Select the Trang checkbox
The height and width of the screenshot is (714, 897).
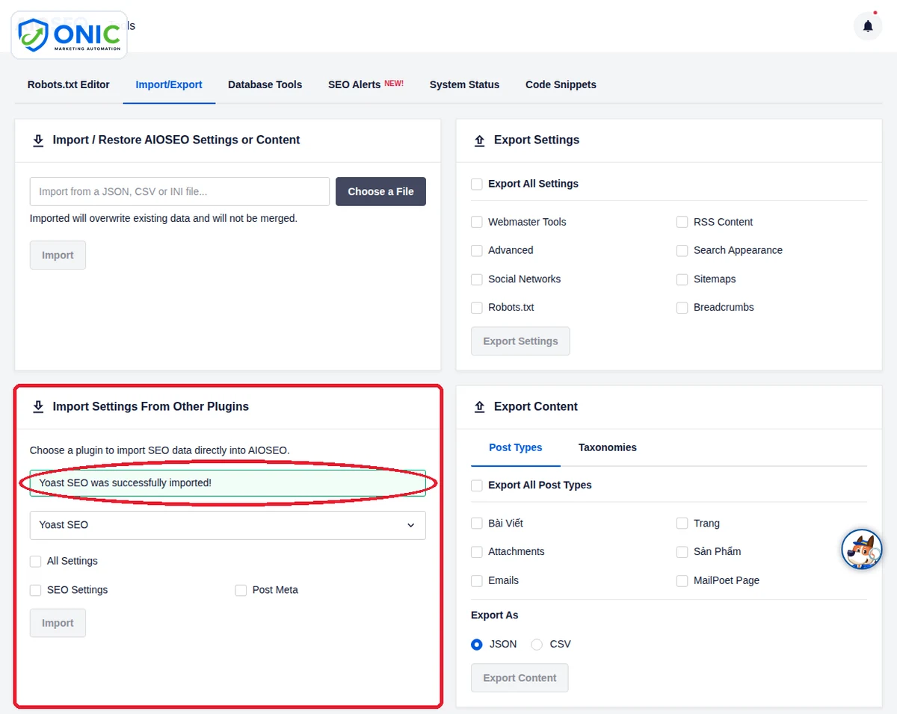pyautogui.click(x=682, y=524)
